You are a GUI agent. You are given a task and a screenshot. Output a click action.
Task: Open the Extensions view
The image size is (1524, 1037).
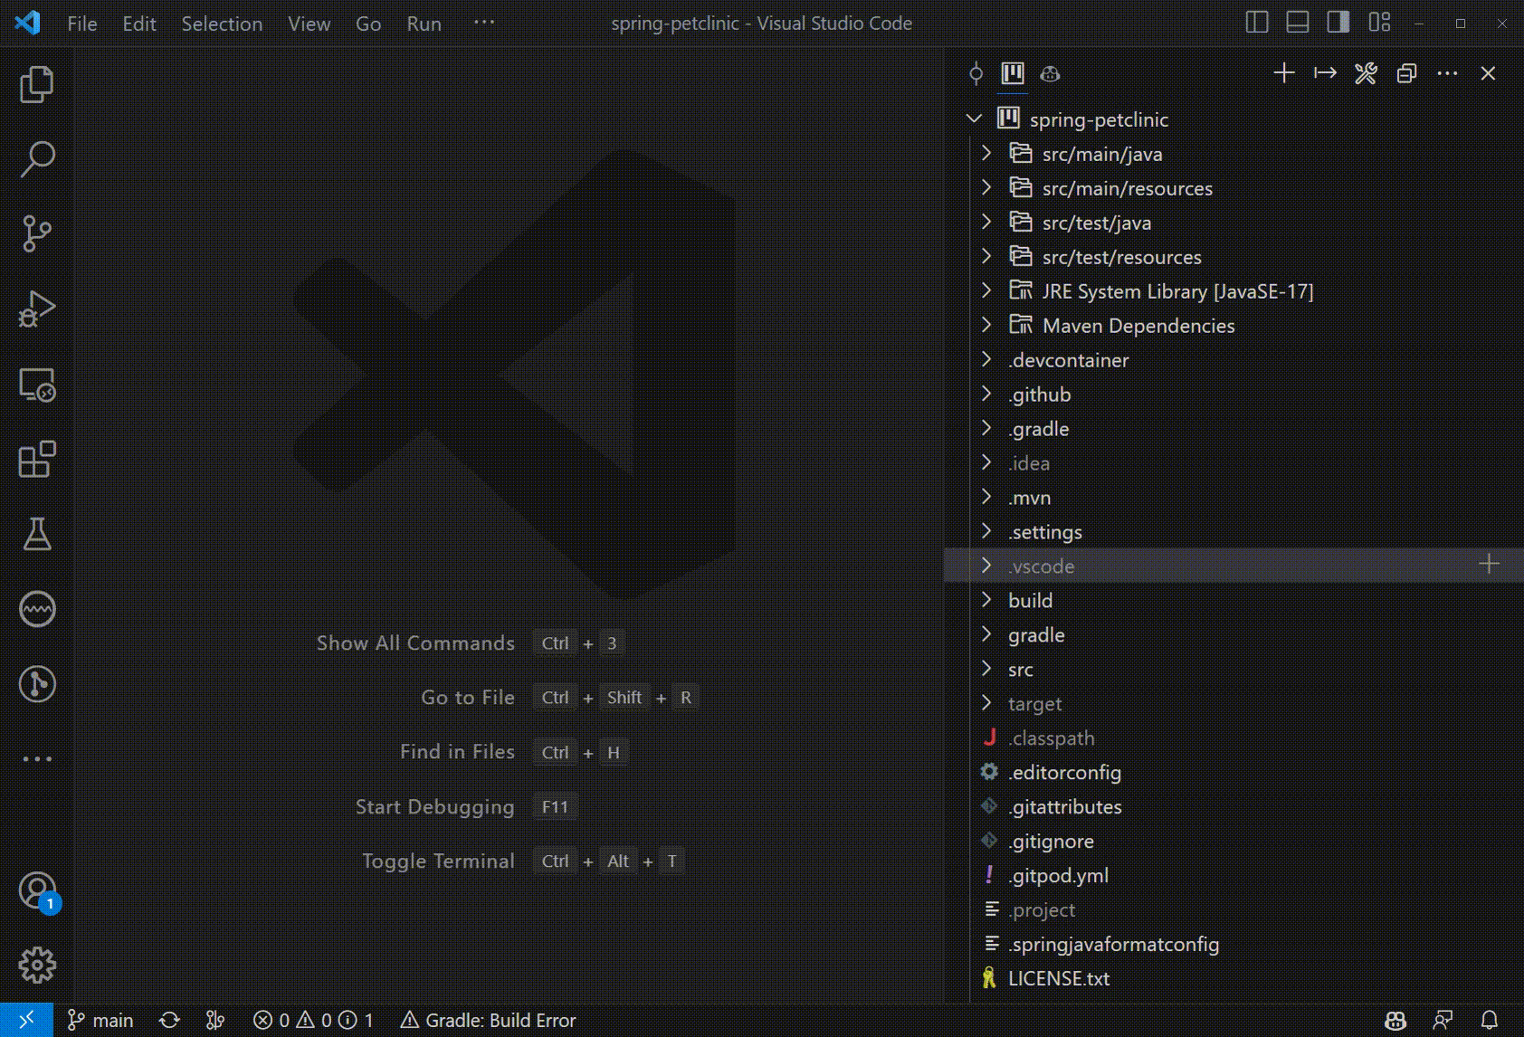pyautogui.click(x=37, y=460)
